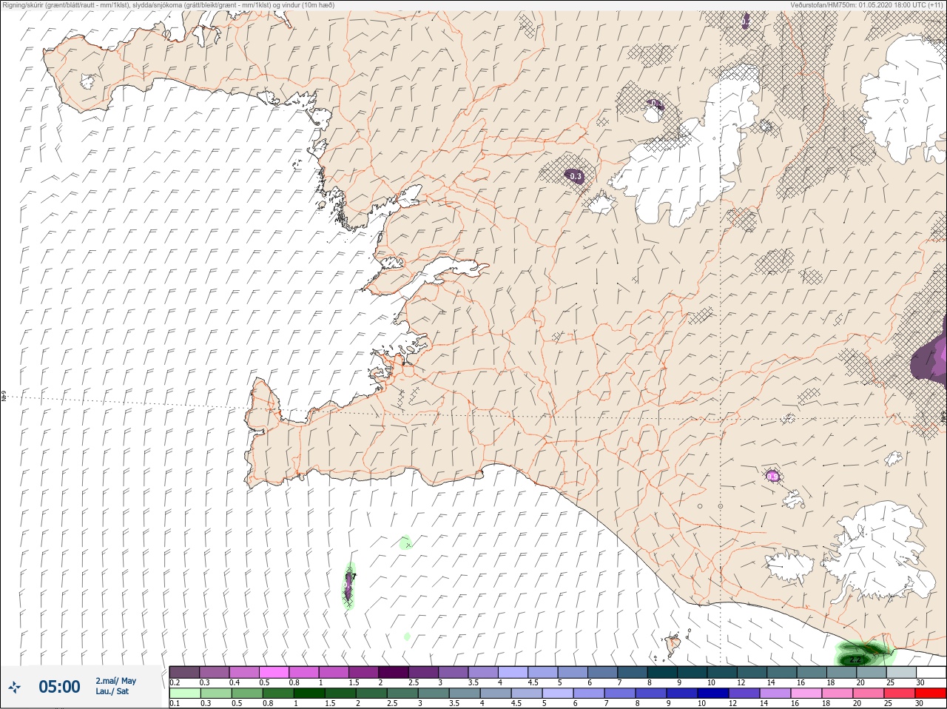Pick the navy blue swatch labeled 10 in lower legend
The width and height of the screenshot is (947, 709).
(712, 693)
